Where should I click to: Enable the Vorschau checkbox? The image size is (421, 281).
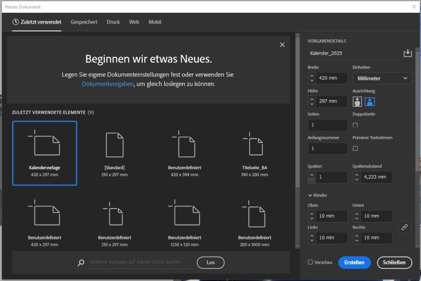(310, 263)
